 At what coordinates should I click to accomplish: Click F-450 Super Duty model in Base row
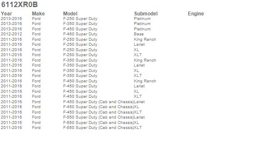(80, 34)
